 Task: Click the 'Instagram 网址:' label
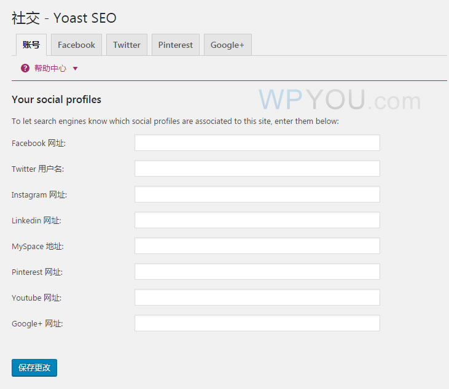pos(39,194)
